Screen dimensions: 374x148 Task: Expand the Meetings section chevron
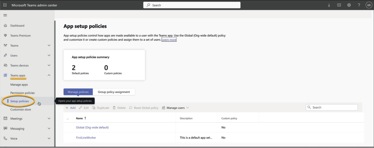pos(49,118)
